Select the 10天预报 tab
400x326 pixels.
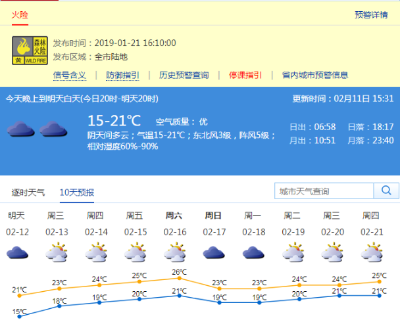pos(76,193)
